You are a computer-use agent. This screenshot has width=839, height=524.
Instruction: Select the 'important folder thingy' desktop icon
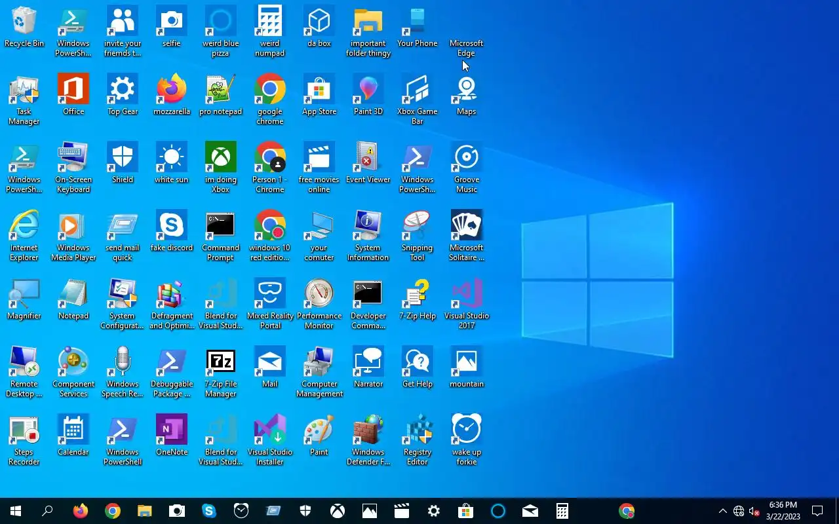pos(368,31)
